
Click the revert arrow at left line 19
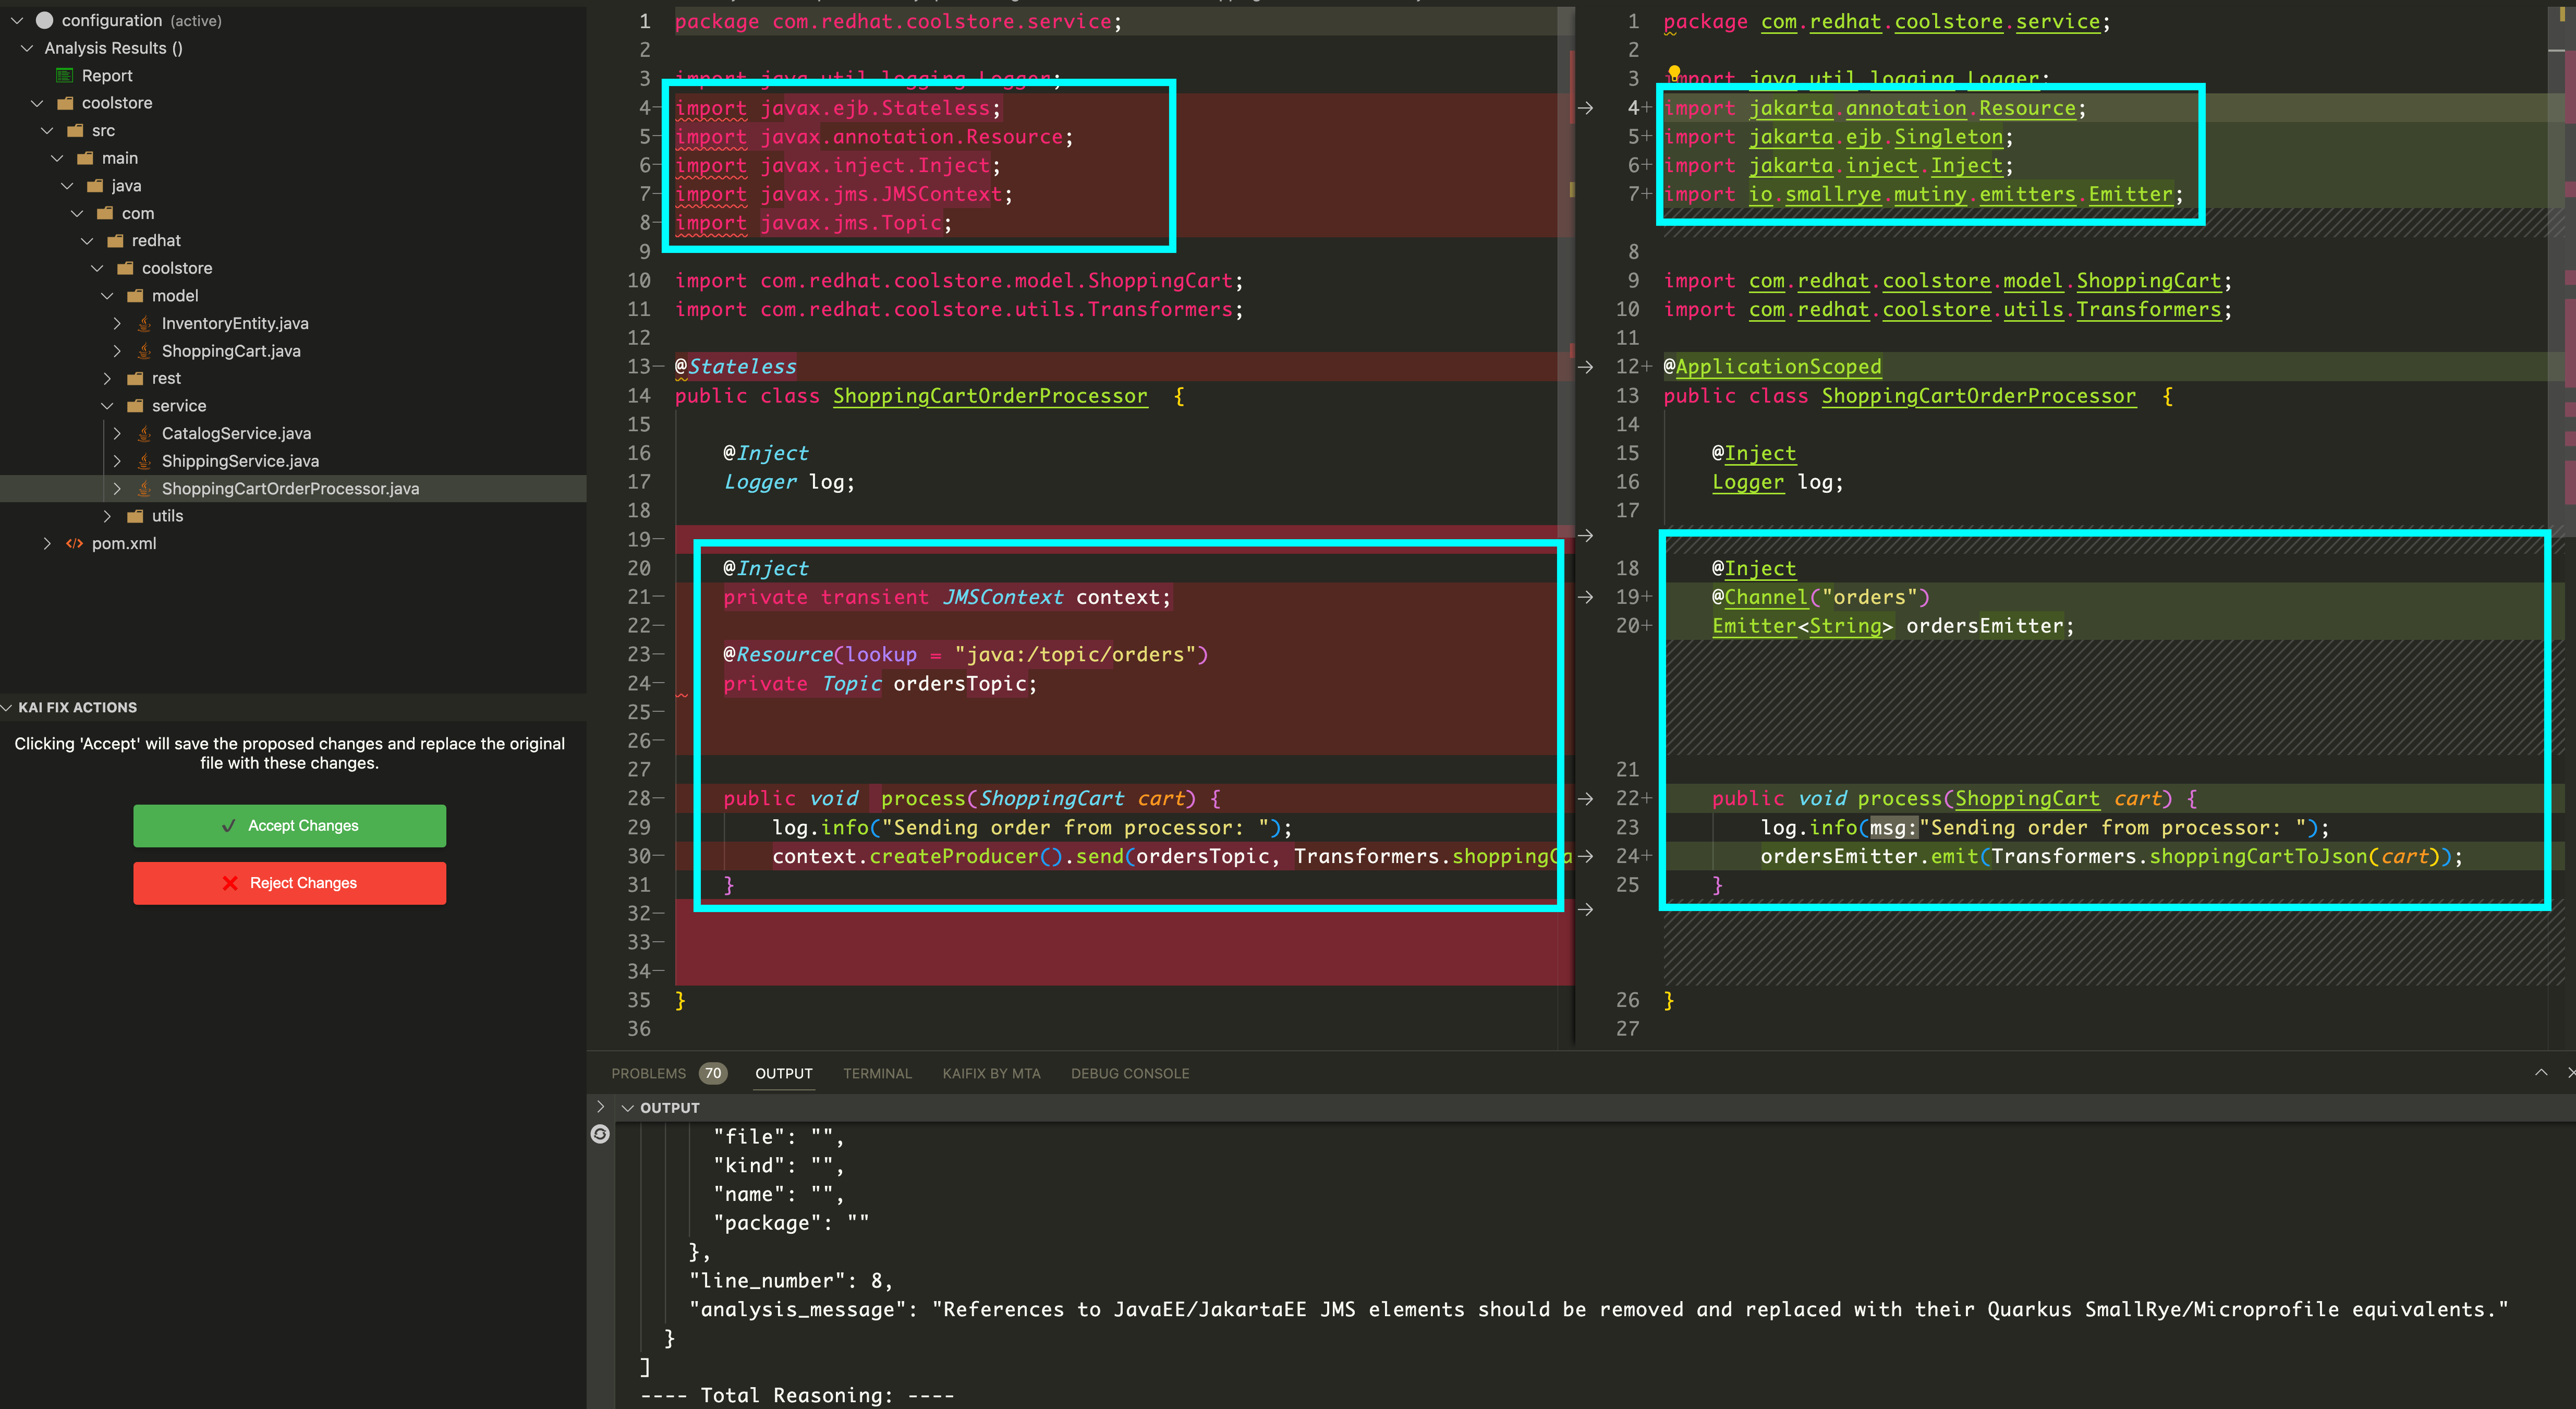pyautogui.click(x=1586, y=536)
